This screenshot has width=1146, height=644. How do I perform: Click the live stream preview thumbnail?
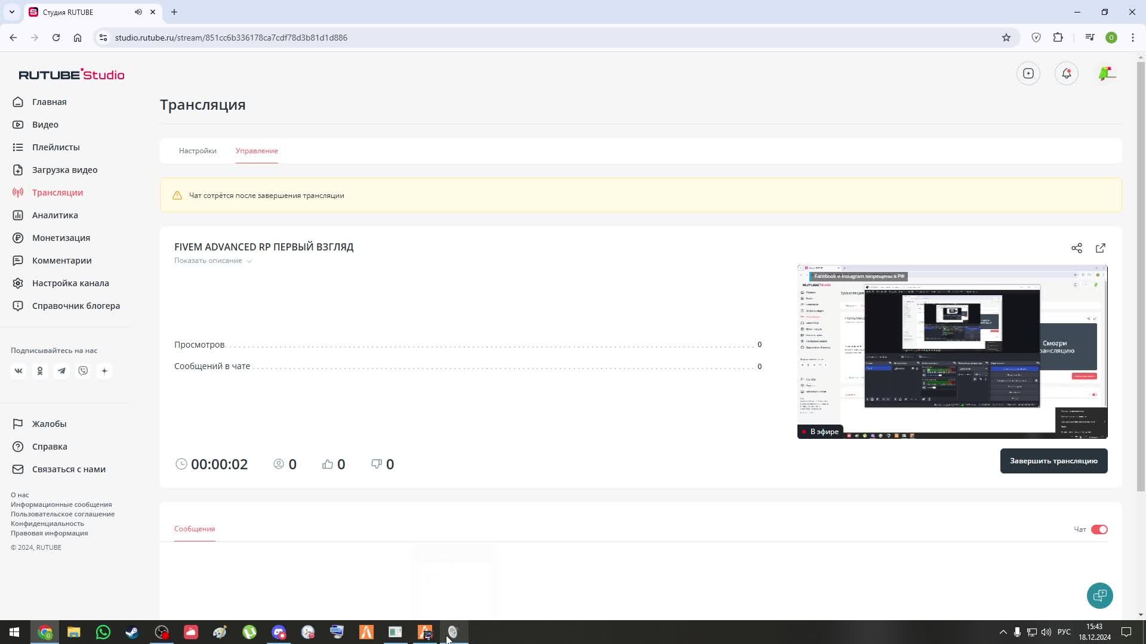tap(951, 351)
